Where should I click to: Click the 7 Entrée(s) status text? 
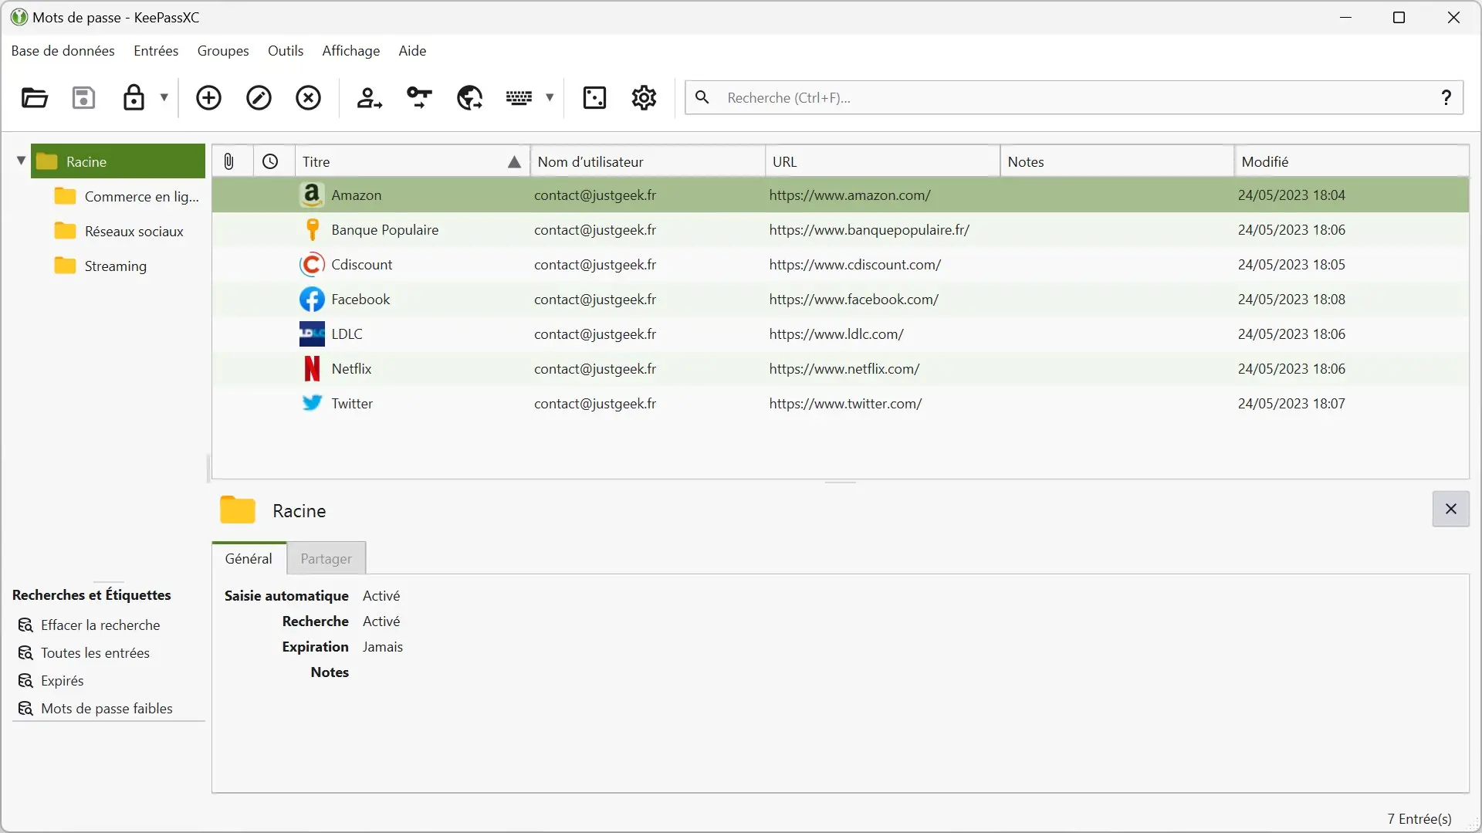point(1419,819)
